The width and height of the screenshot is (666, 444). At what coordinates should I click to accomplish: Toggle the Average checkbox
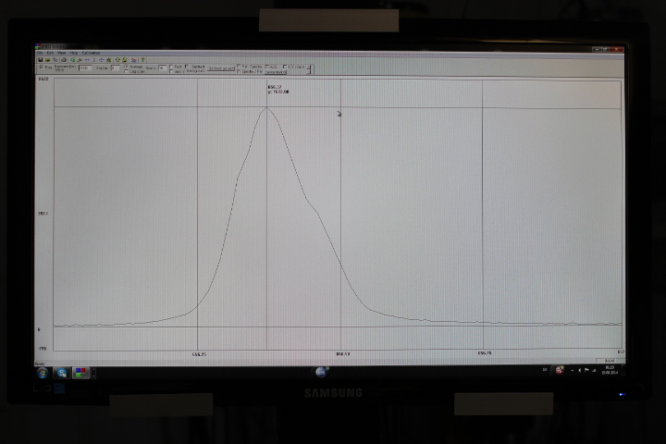(x=127, y=67)
